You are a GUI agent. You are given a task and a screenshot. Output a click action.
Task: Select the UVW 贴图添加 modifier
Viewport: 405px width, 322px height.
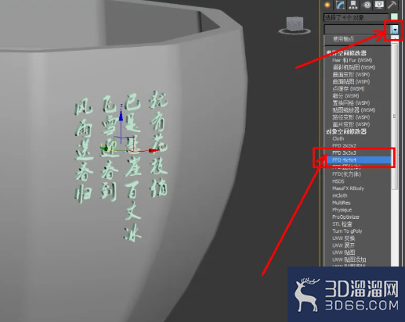point(349,259)
